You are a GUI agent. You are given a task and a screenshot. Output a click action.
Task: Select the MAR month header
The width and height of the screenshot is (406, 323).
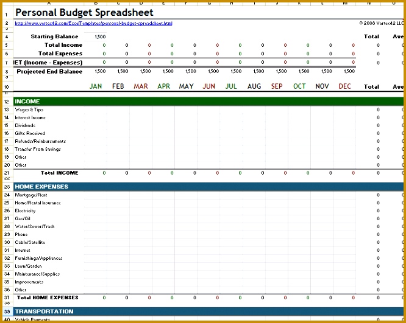pos(141,86)
